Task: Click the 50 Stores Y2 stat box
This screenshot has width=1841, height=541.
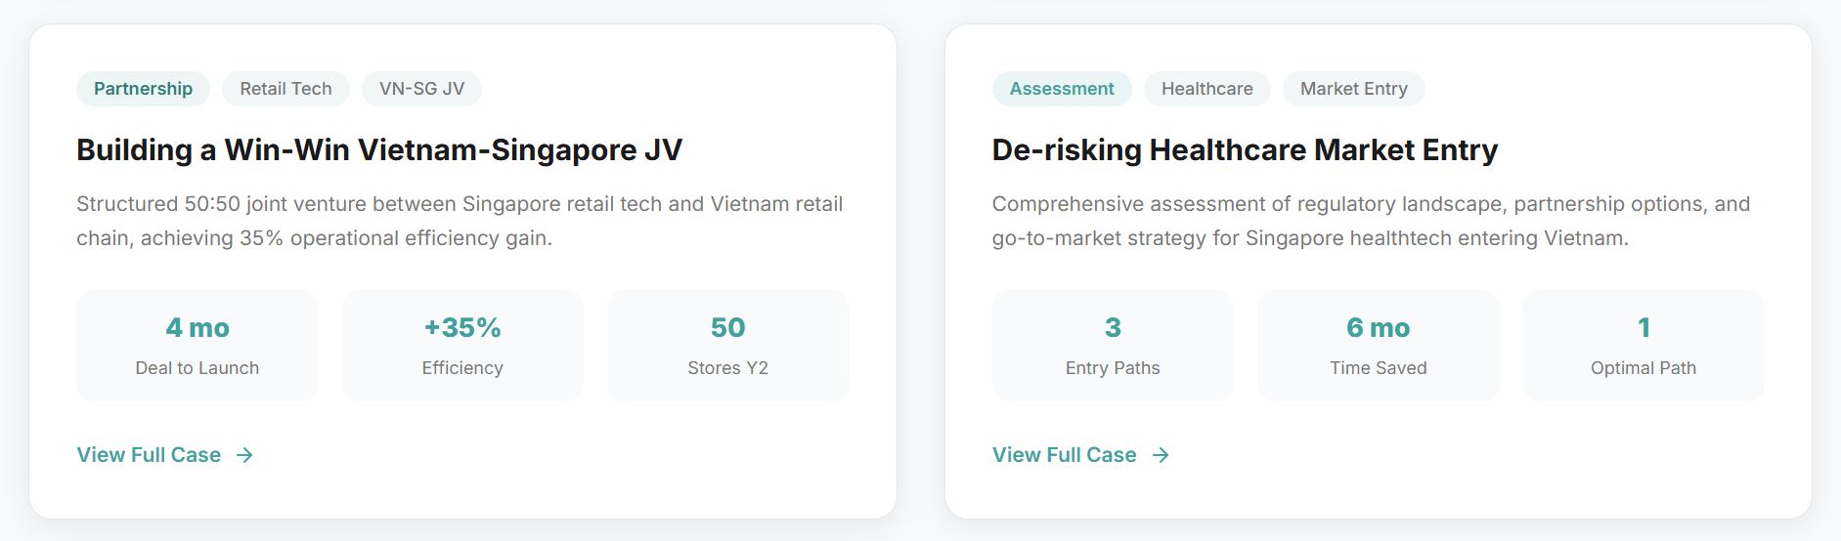Action: tap(727, 346)
